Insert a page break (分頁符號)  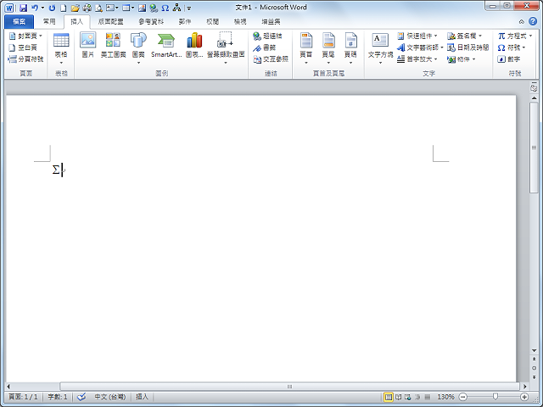point(26,59)
